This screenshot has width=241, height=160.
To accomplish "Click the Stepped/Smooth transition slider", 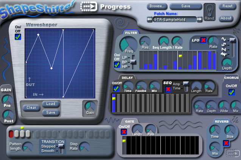I will 61,148.
